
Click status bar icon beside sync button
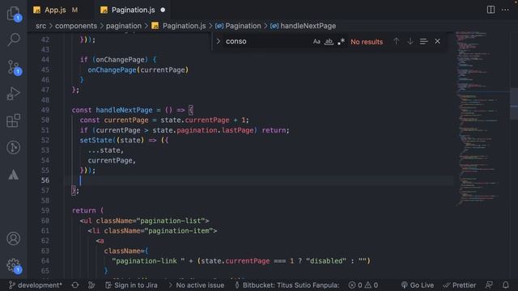(91, 285)
